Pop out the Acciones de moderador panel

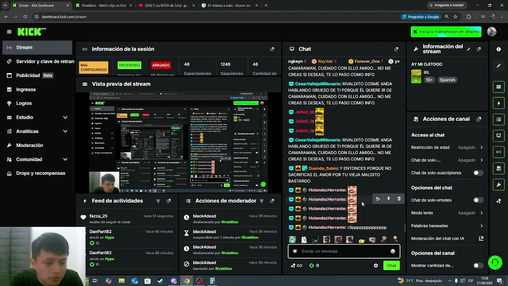(272, 201)
